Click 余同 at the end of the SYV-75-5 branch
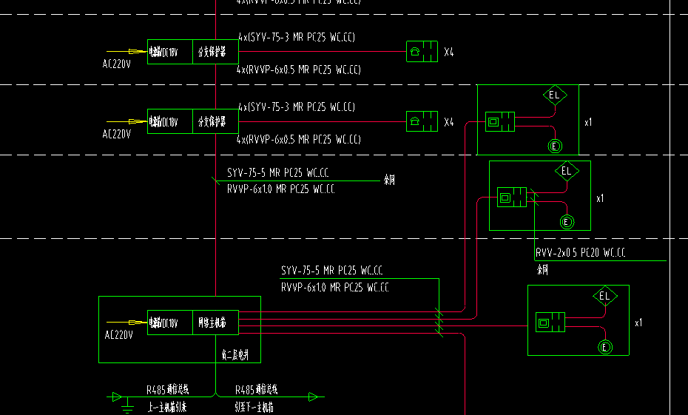This screenshot has height=415, width=688. 389,180
